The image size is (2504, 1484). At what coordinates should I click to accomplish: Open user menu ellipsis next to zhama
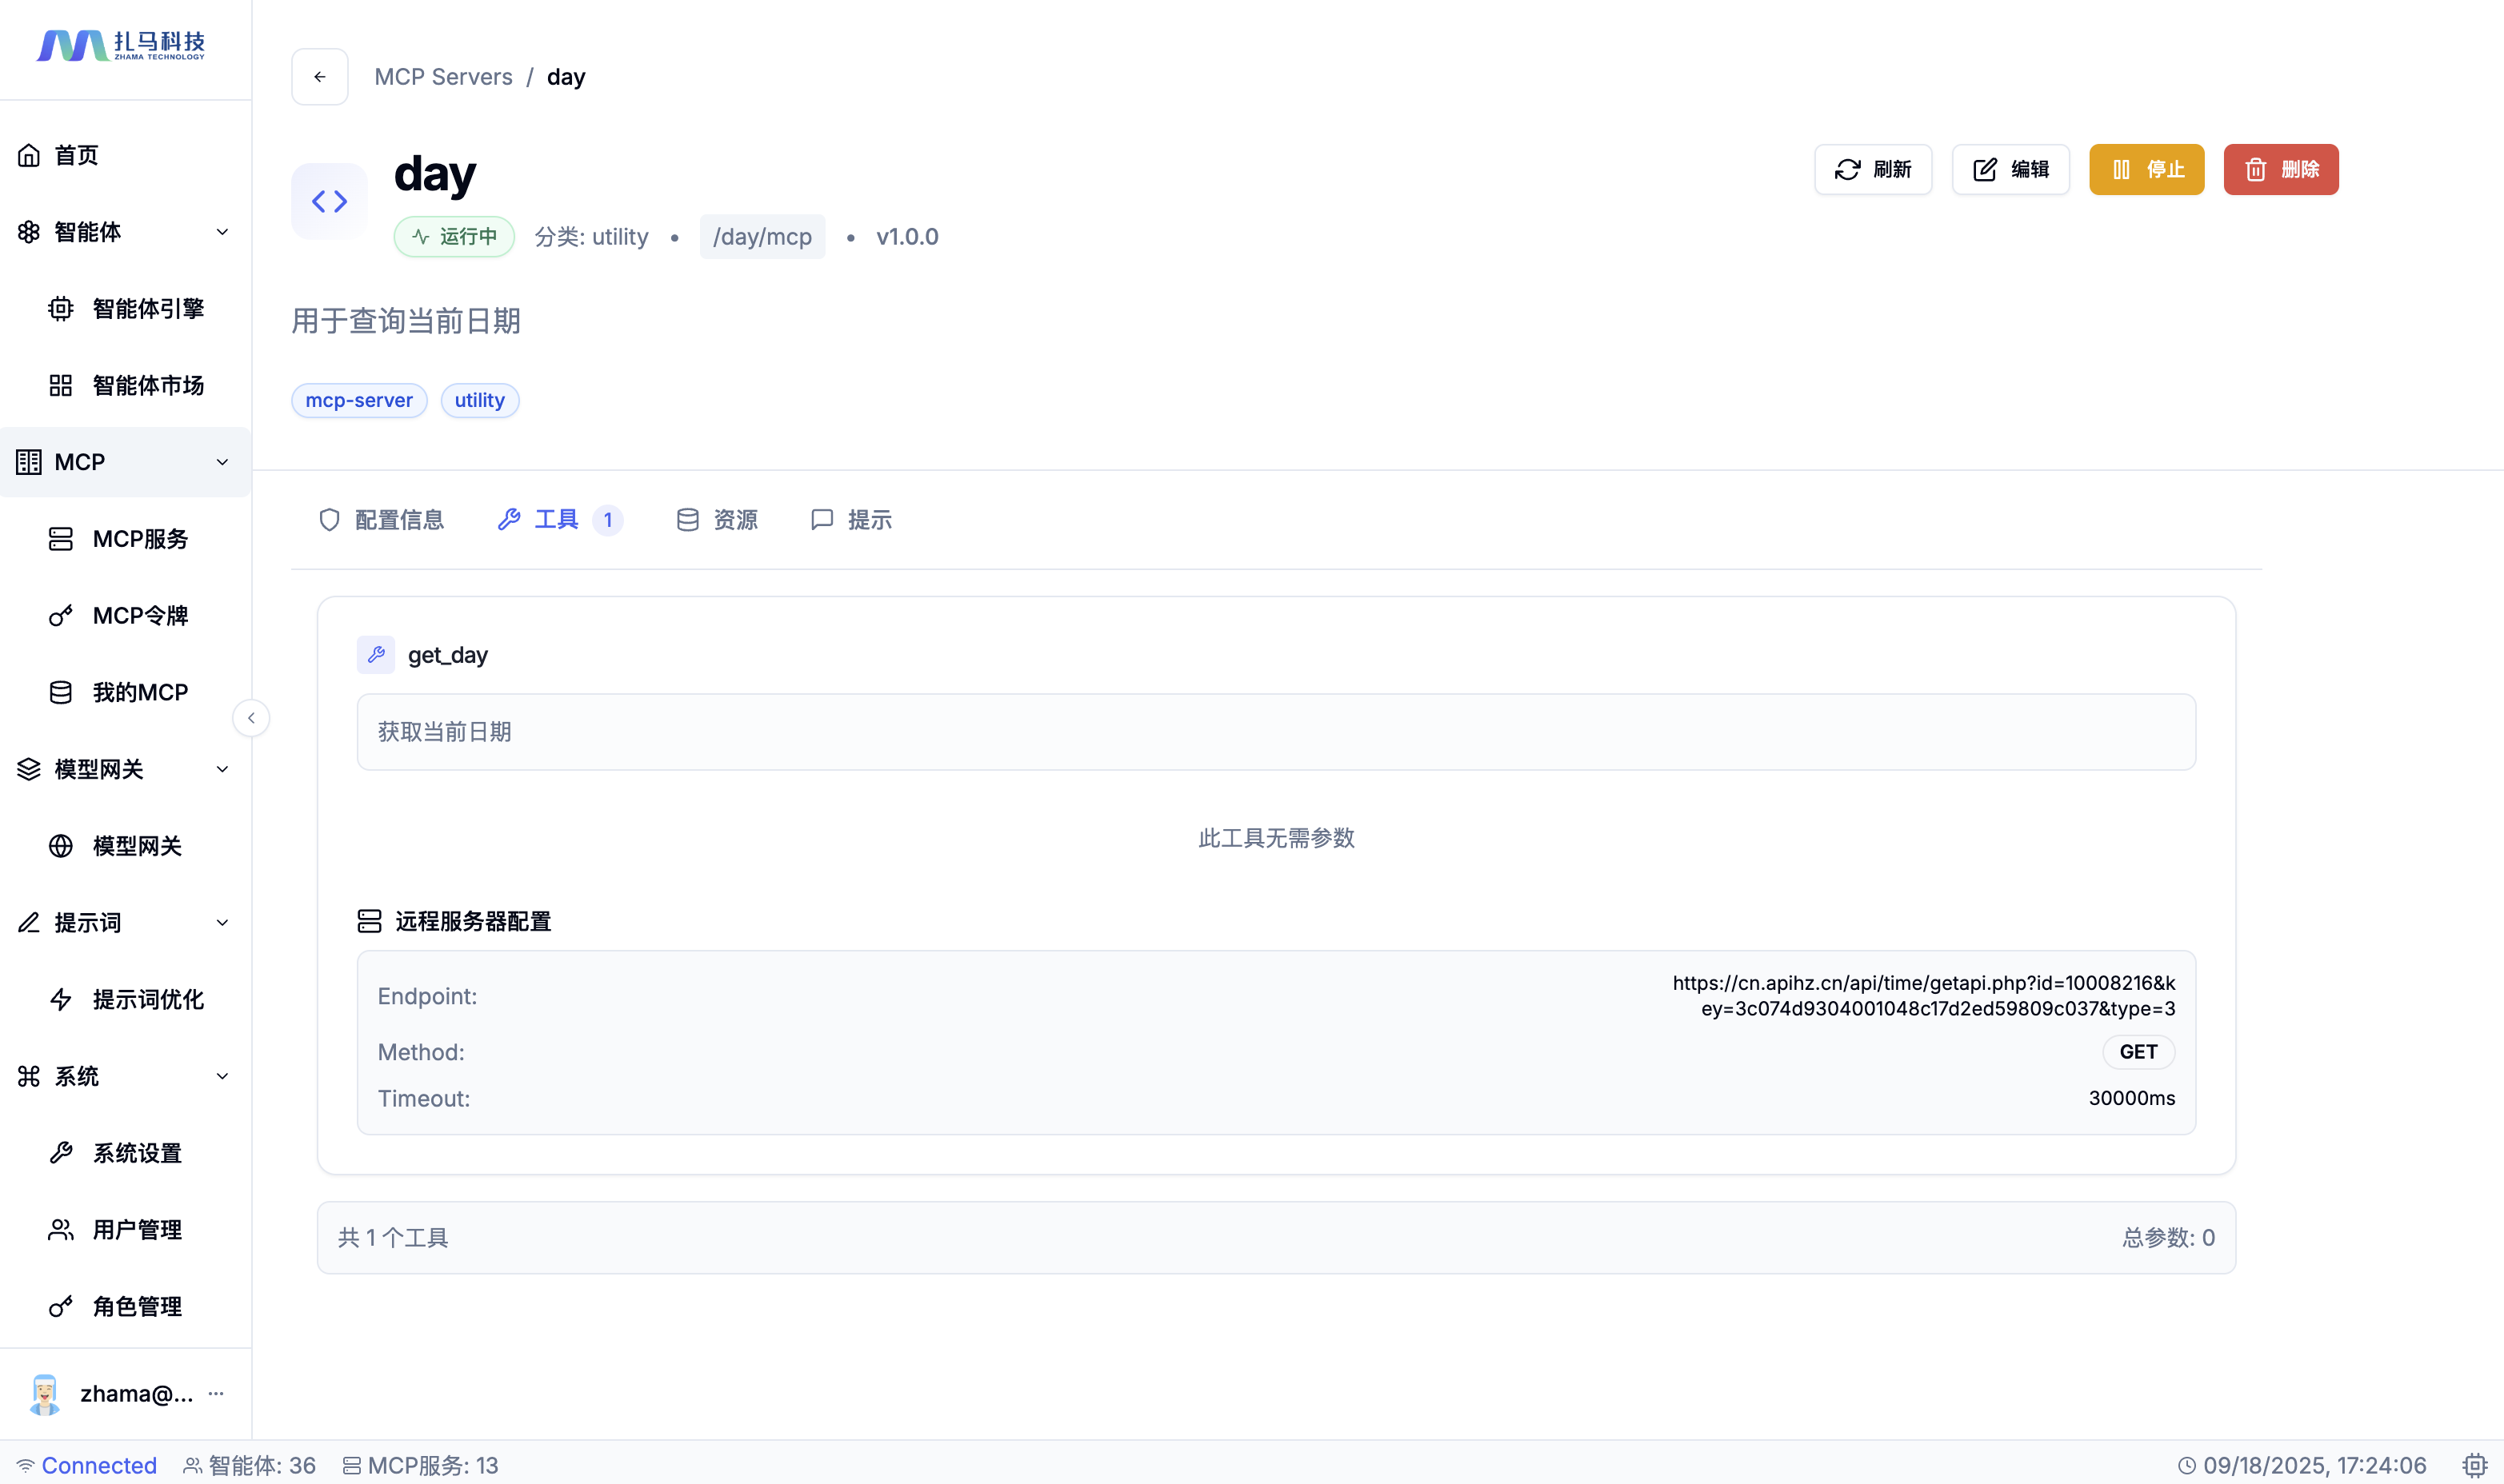[x=216, y=1393]
